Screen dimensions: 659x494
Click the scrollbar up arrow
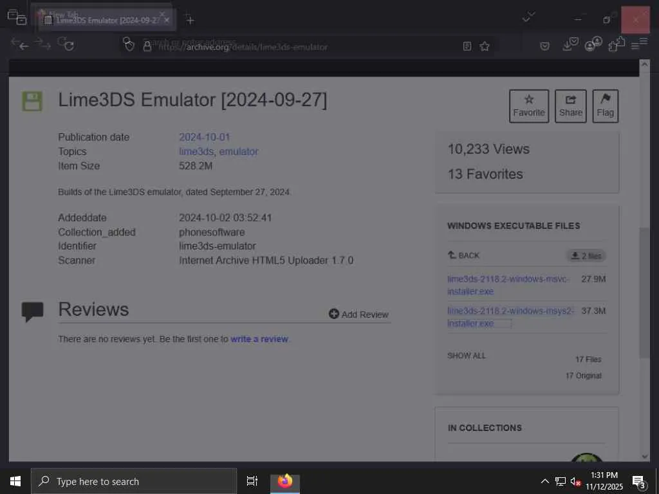click(x=645, y=64)
